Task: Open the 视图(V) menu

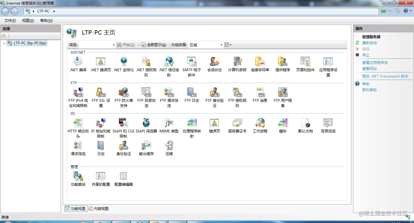Action: 28,21
